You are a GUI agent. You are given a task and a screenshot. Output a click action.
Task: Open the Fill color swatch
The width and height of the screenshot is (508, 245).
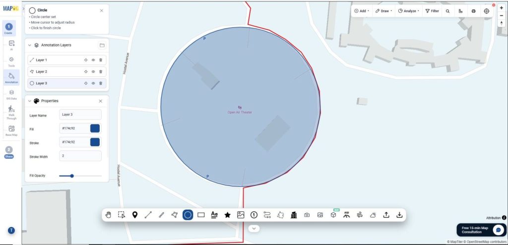[95, 128]
